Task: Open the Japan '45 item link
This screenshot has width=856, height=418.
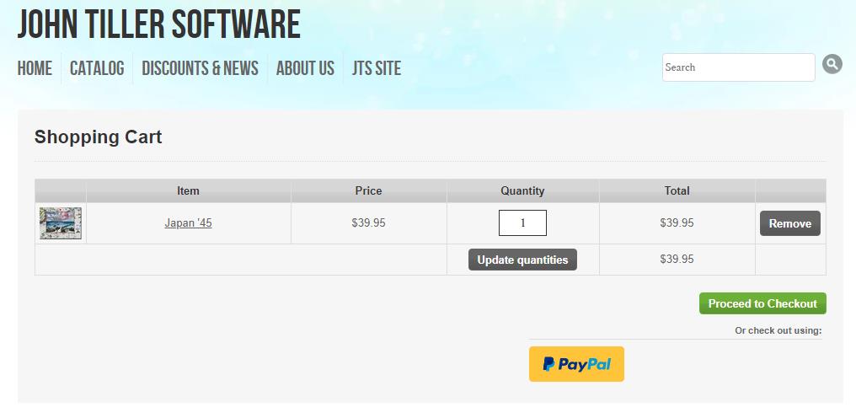Action: [189, 223]
